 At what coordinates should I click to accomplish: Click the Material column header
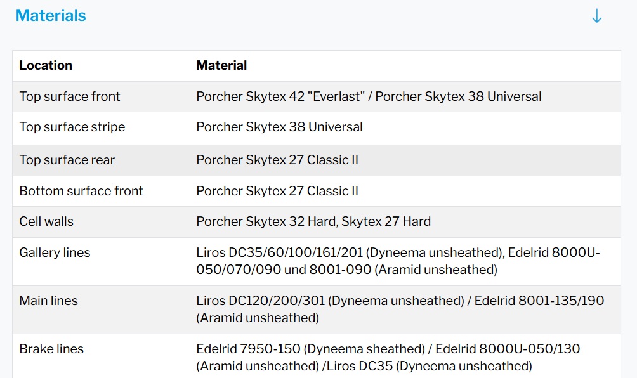point(221,65)
